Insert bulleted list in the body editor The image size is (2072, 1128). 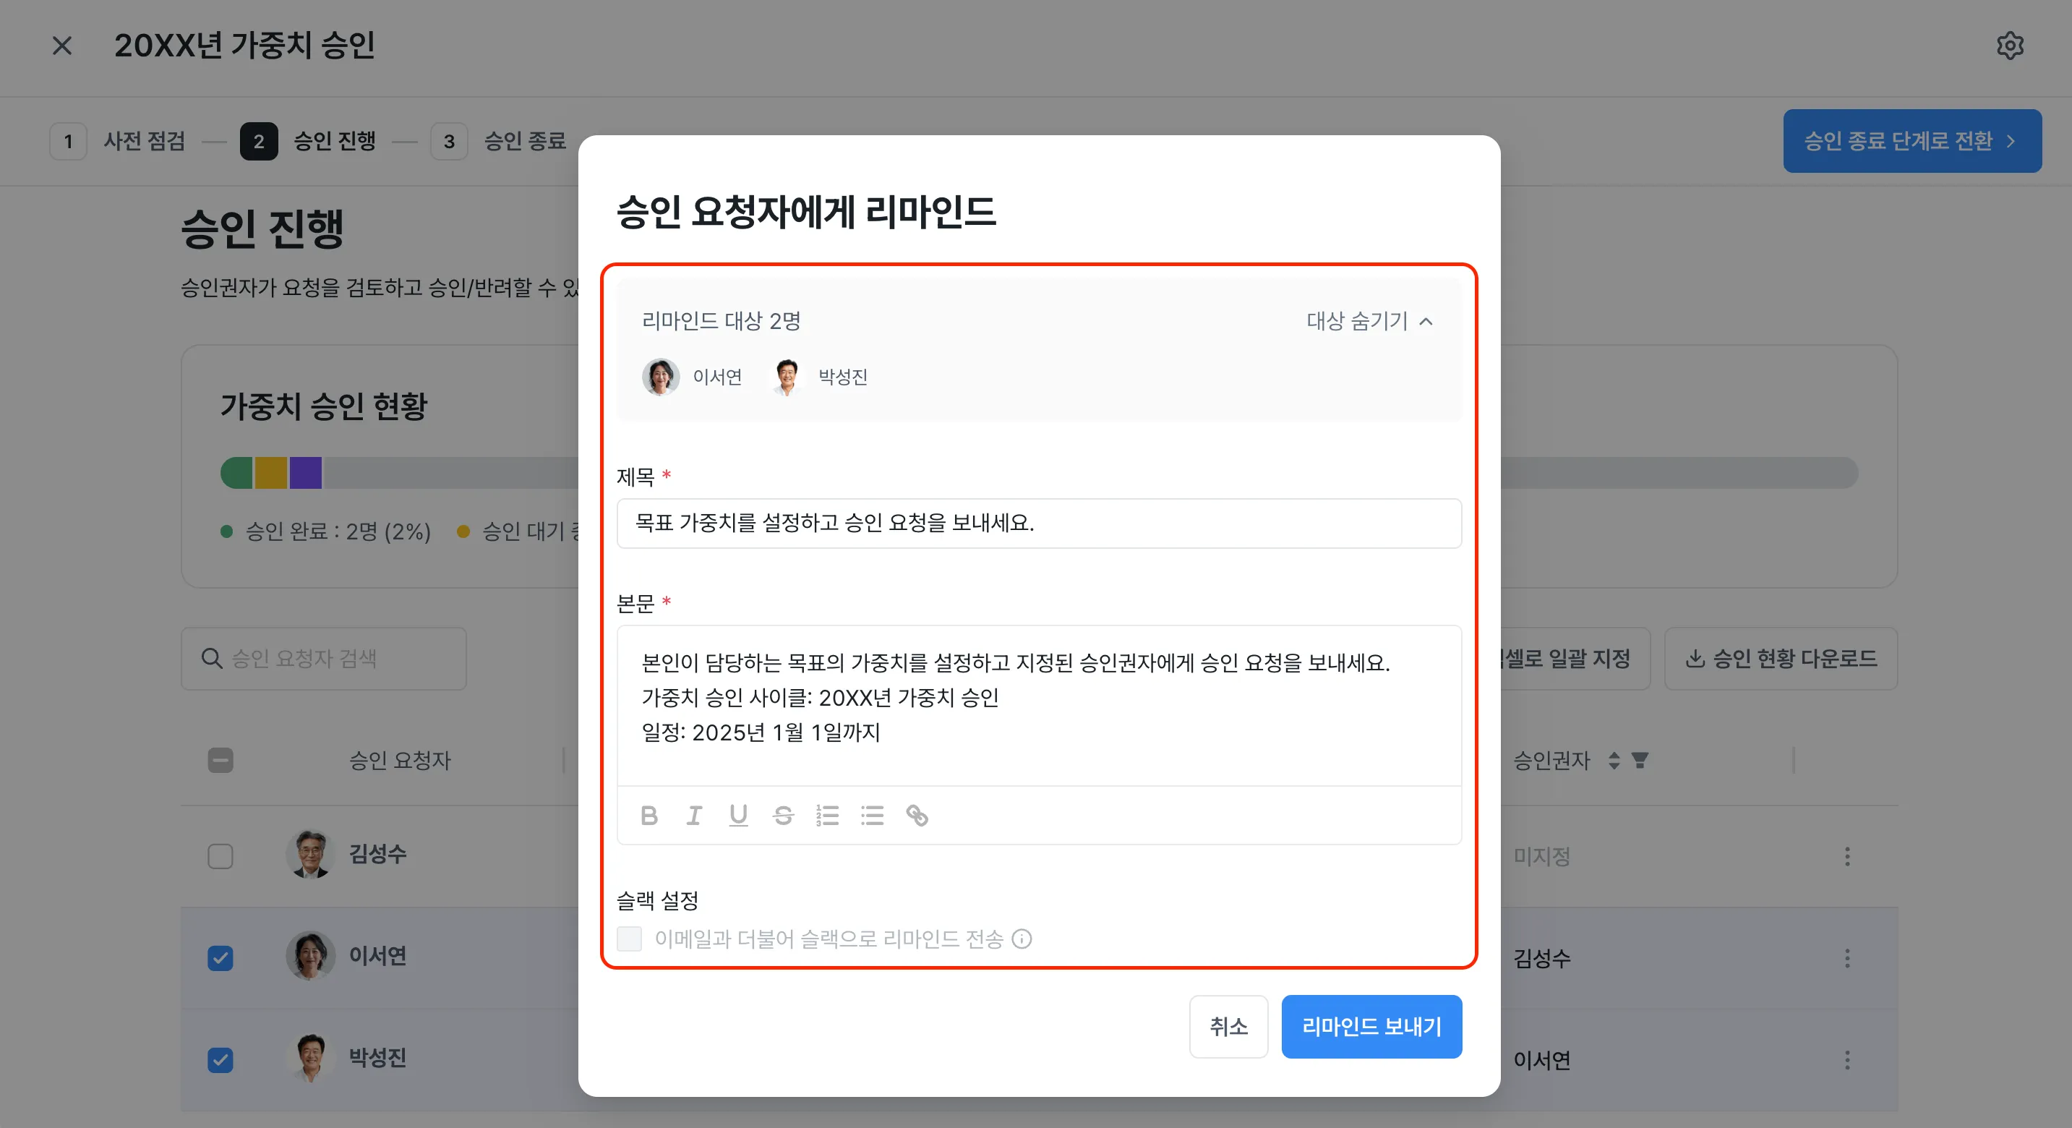pos(872,815)
